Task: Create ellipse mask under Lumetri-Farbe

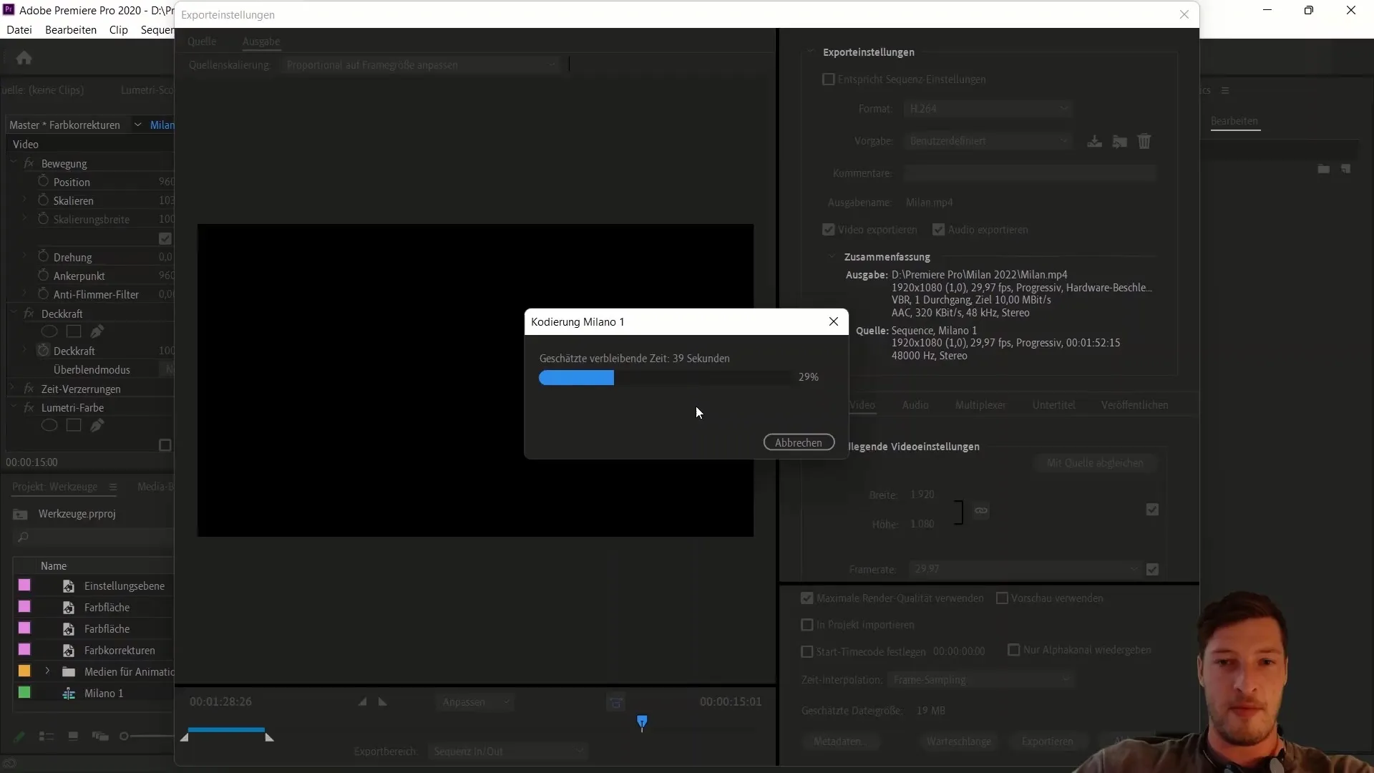Action: click(x=49, y=425)
